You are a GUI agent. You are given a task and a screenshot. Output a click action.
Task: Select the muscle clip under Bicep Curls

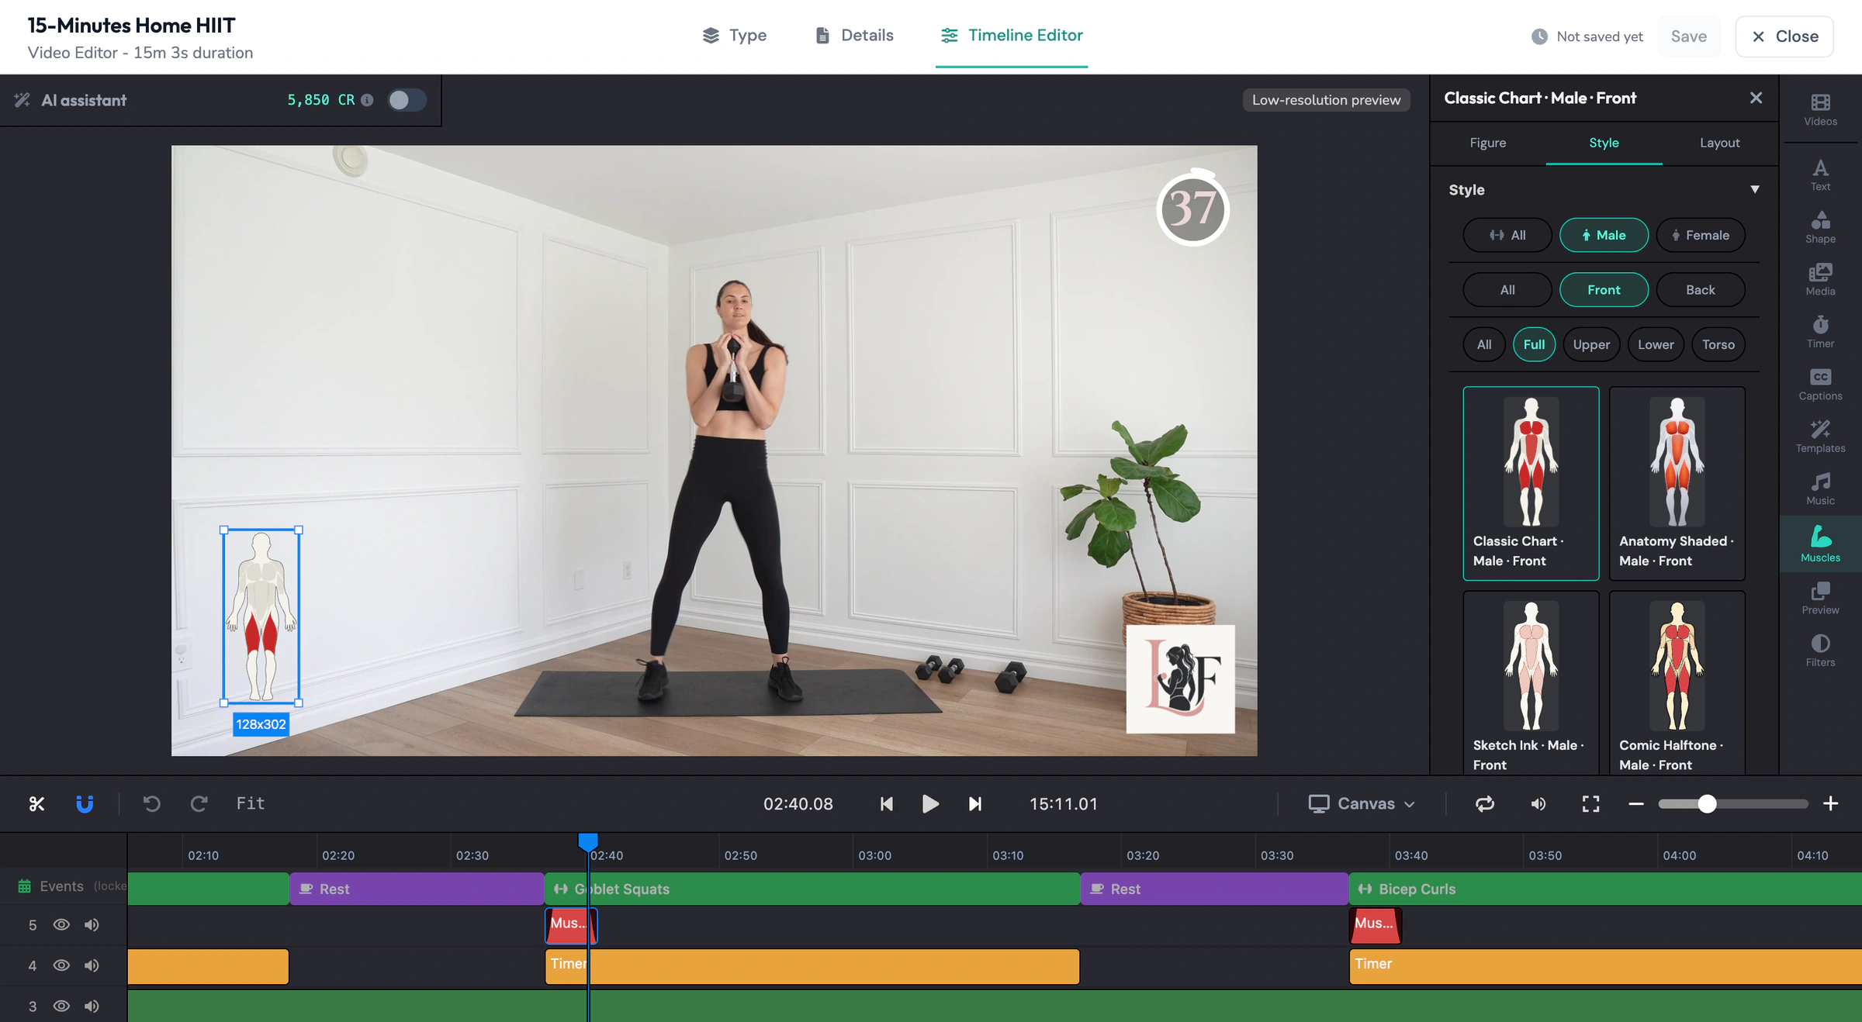(1375, 925)
